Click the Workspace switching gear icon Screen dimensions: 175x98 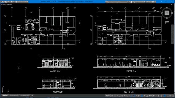(154, 96)
